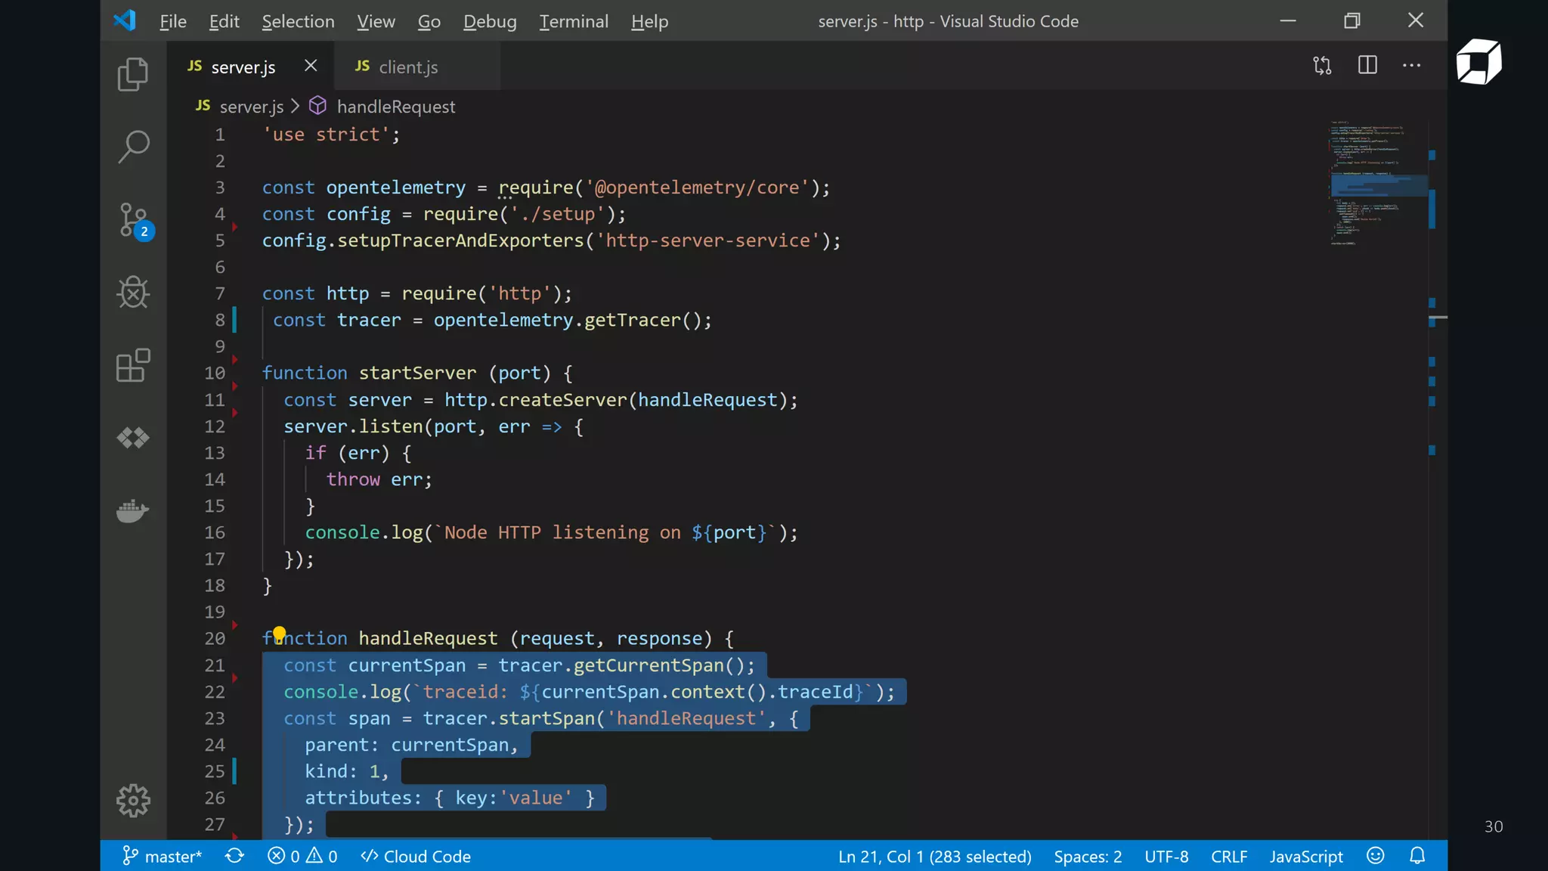Click Cloud Code in status bar
The image size is (1548, 871).
click(416, 856)
